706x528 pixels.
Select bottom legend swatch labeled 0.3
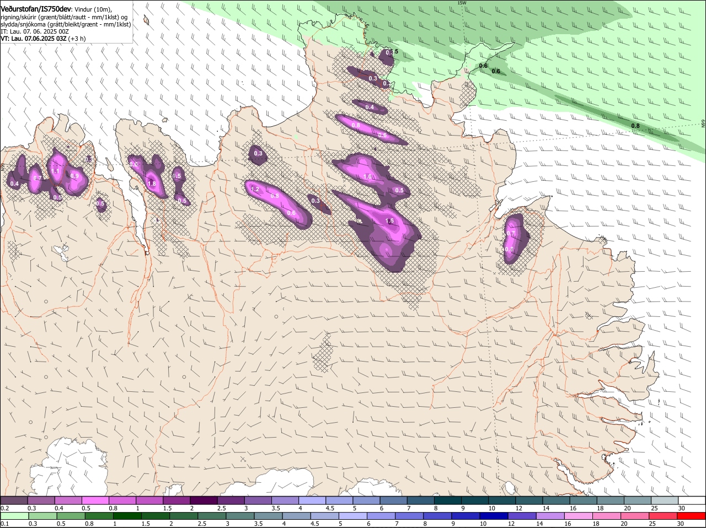(x=42, y=516)
